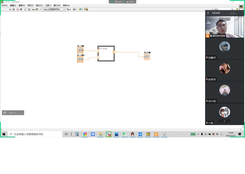Open the Align Objects dropdown
The width and height of the screenshot is (245, 174).
(x=69, y=9)
